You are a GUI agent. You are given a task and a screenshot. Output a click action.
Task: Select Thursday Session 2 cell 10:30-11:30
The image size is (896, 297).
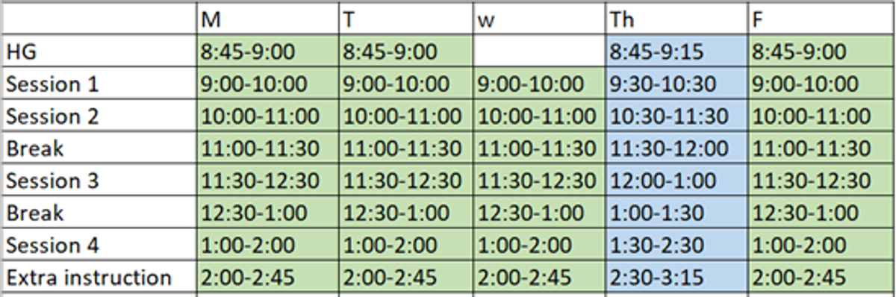(676, 117)
